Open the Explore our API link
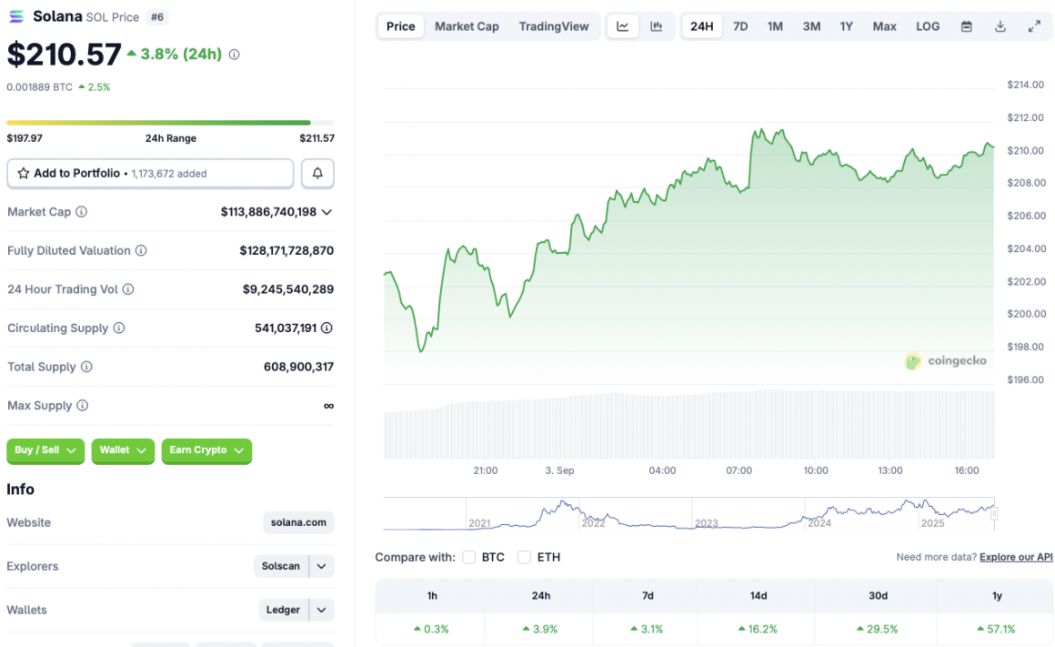 coord(1016,556)
